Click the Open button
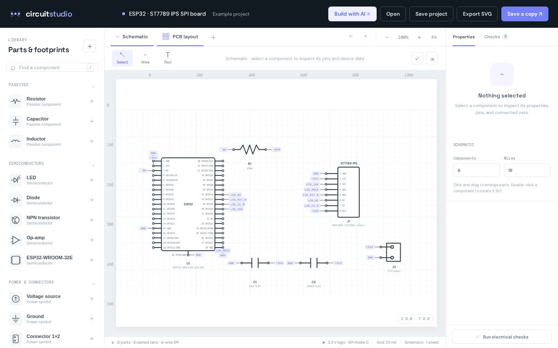Viewport: 558px width, 348px height. (393, 14)
